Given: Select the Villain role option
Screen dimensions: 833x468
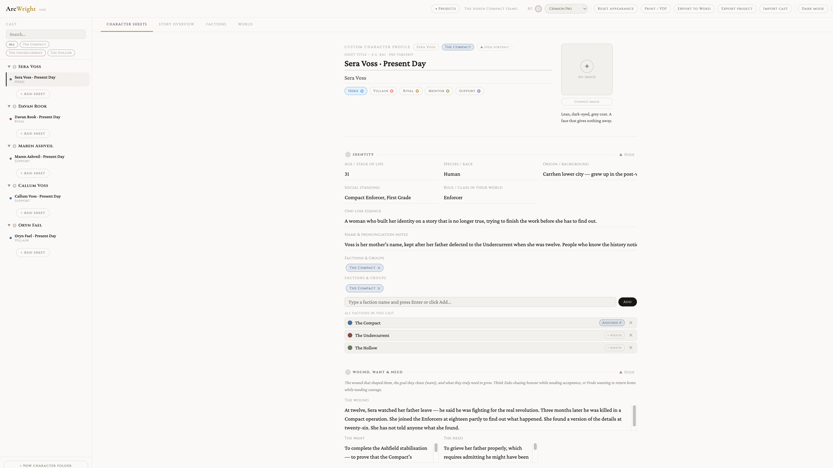Looking at the screenshot, I should [x=383, y=91].
